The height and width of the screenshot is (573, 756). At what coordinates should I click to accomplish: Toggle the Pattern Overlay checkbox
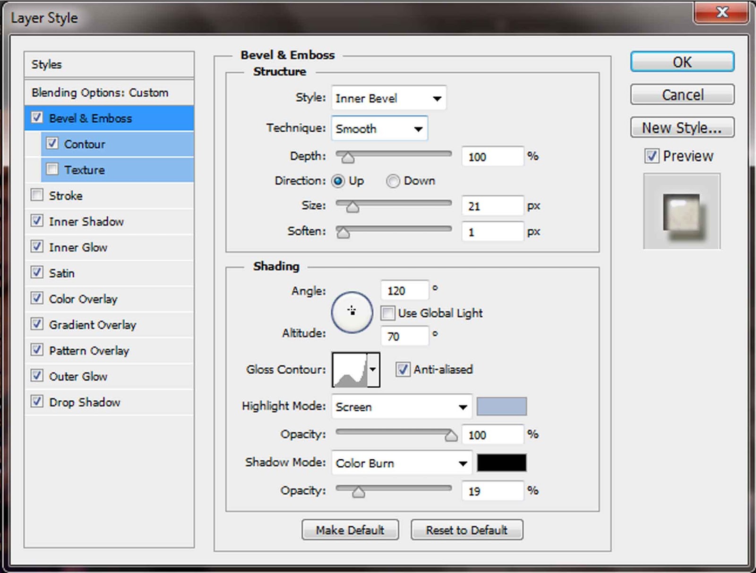coord(37,350)
